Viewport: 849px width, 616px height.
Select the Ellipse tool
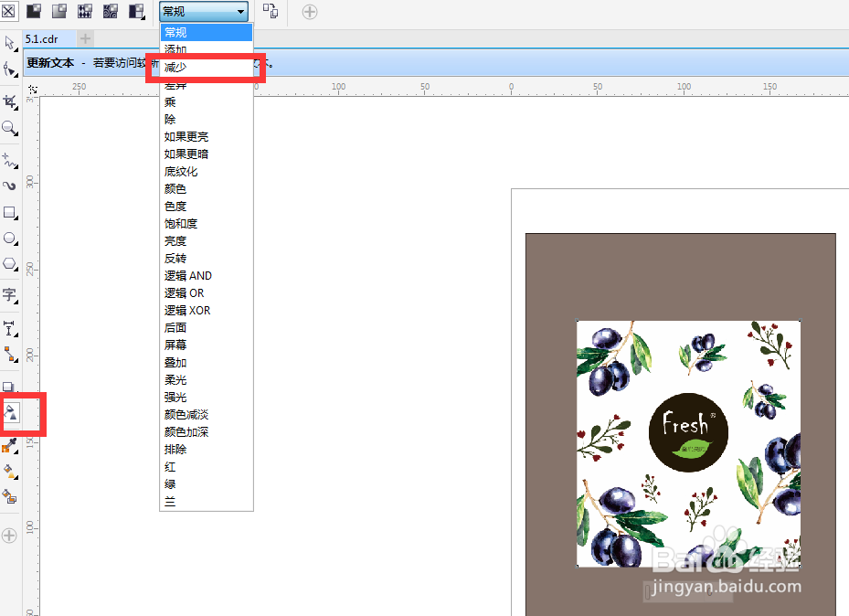(10, 239)
